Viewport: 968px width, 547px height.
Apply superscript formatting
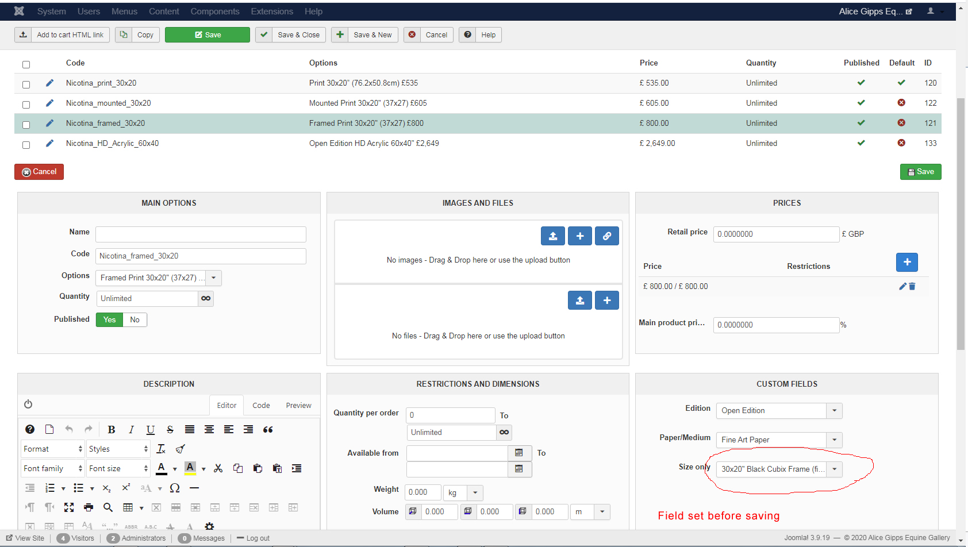126,488
